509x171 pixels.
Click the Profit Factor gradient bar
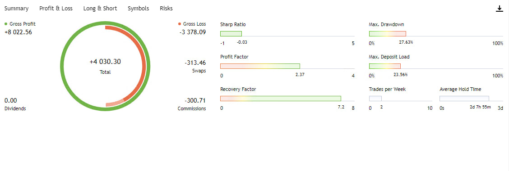(260, 66)
